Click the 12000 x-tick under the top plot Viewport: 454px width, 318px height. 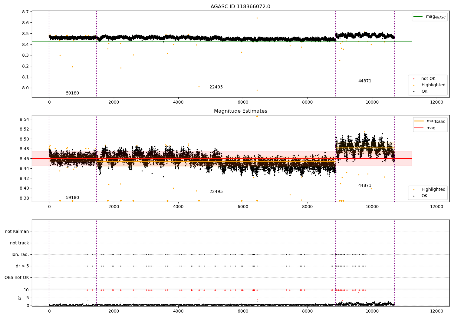[436, 102]
